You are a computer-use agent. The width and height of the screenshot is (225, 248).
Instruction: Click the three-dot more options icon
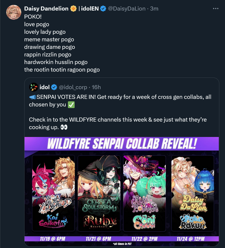(216, 9)
